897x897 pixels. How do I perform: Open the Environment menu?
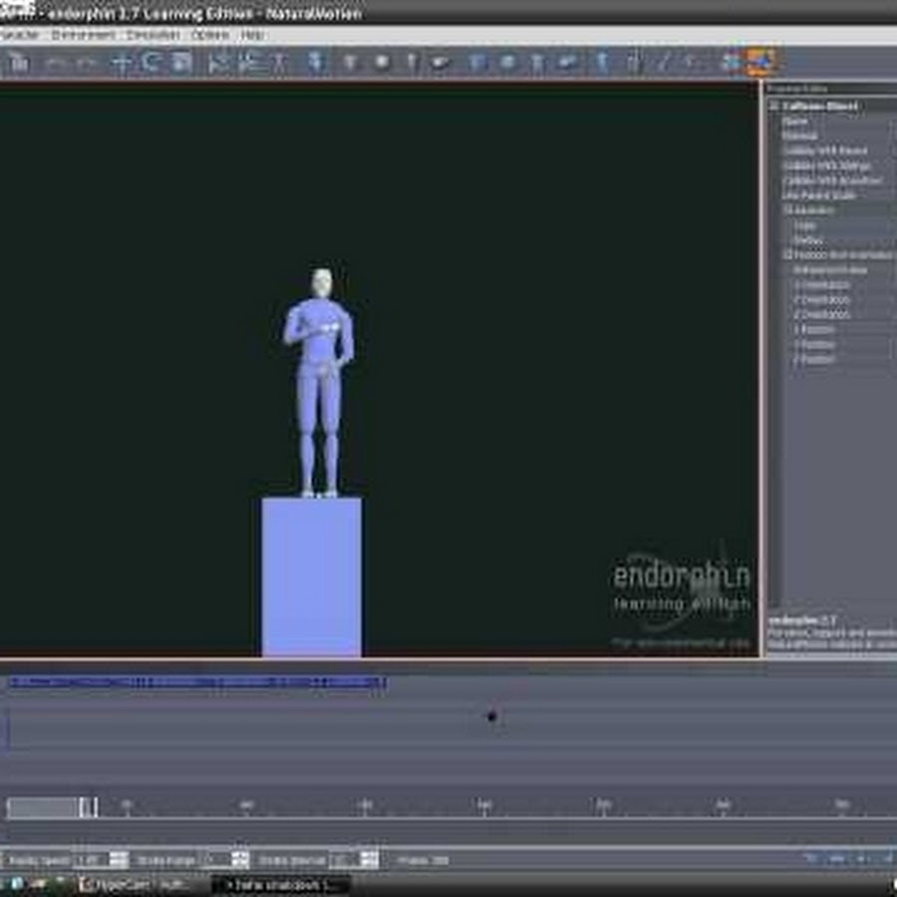point(83,34)
